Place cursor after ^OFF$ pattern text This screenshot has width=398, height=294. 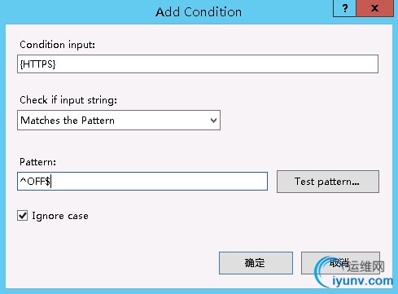coord(51,181)
